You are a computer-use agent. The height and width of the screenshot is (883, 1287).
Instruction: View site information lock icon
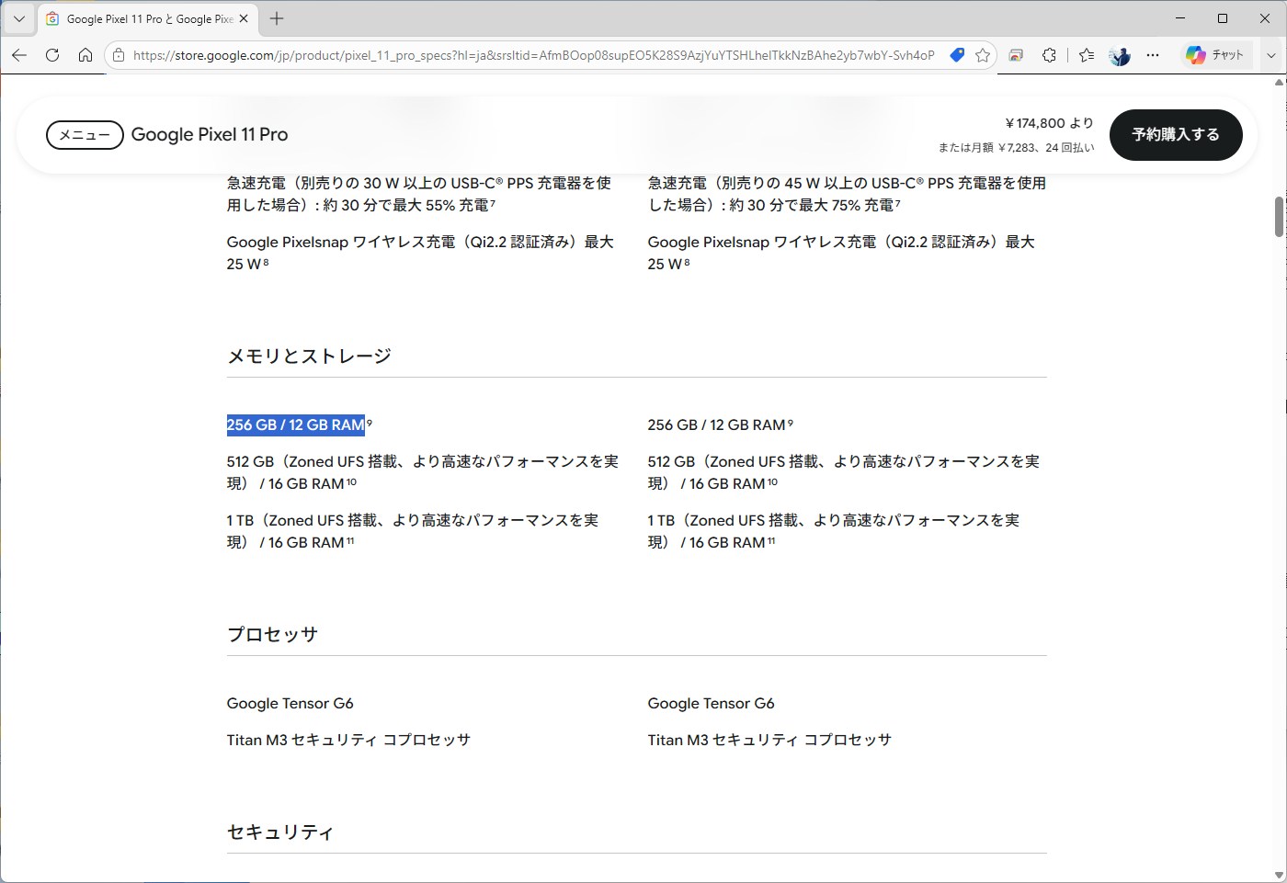(119, 55)
